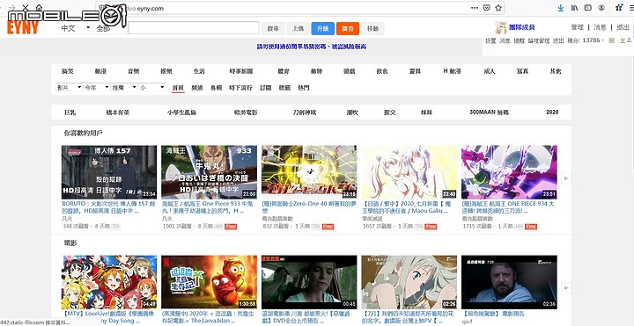Open the 搞笑 category

pos(68,71)
